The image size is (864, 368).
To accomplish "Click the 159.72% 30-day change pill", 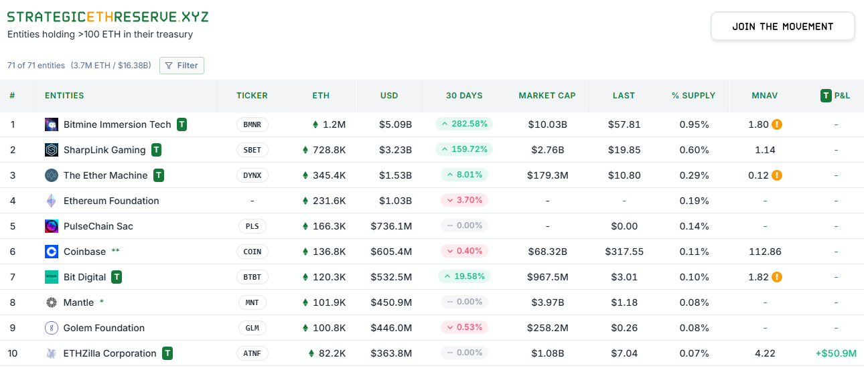I will [x=464, y=149].
